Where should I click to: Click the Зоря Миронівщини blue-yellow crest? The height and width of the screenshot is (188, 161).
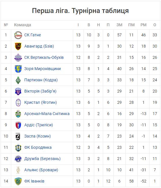(x=18, y=69)
